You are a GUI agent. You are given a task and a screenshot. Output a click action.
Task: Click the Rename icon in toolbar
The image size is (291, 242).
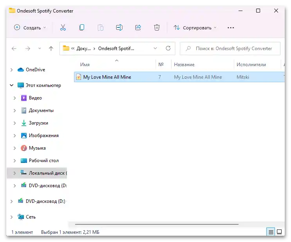click(x=119, y=27)
